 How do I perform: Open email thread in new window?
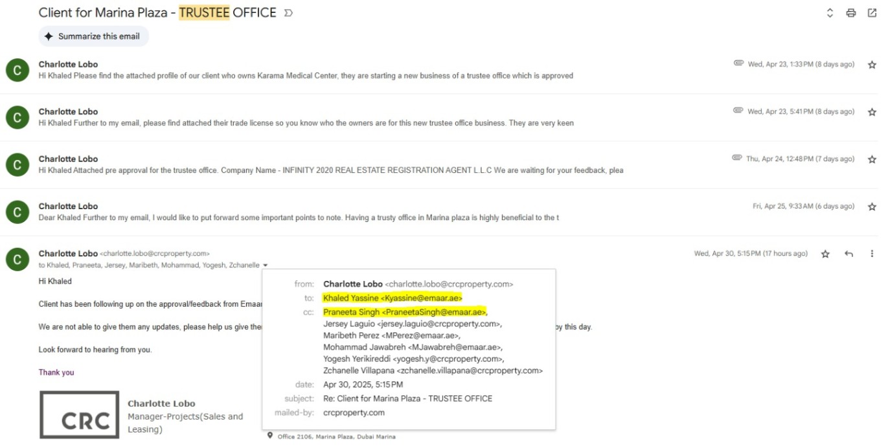pyautogui.click(x=872, y=13)
